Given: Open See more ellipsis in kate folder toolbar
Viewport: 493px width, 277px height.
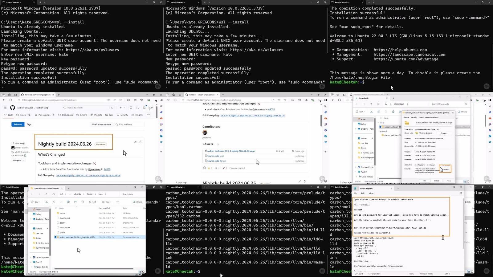Looking at the screenshot, I should (118, 202).
